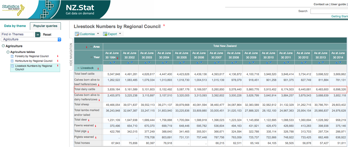Move the Area dimension using its arrow
The image size is (348, 147).
(91, 47)
